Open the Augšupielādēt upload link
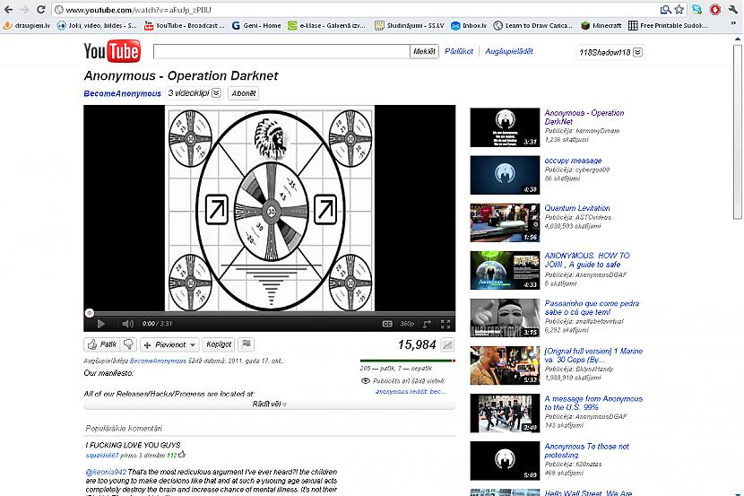 pos(508,51)
